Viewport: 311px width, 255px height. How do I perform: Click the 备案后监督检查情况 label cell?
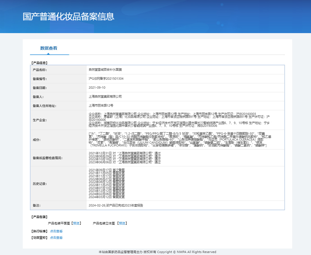pos(58,158)
